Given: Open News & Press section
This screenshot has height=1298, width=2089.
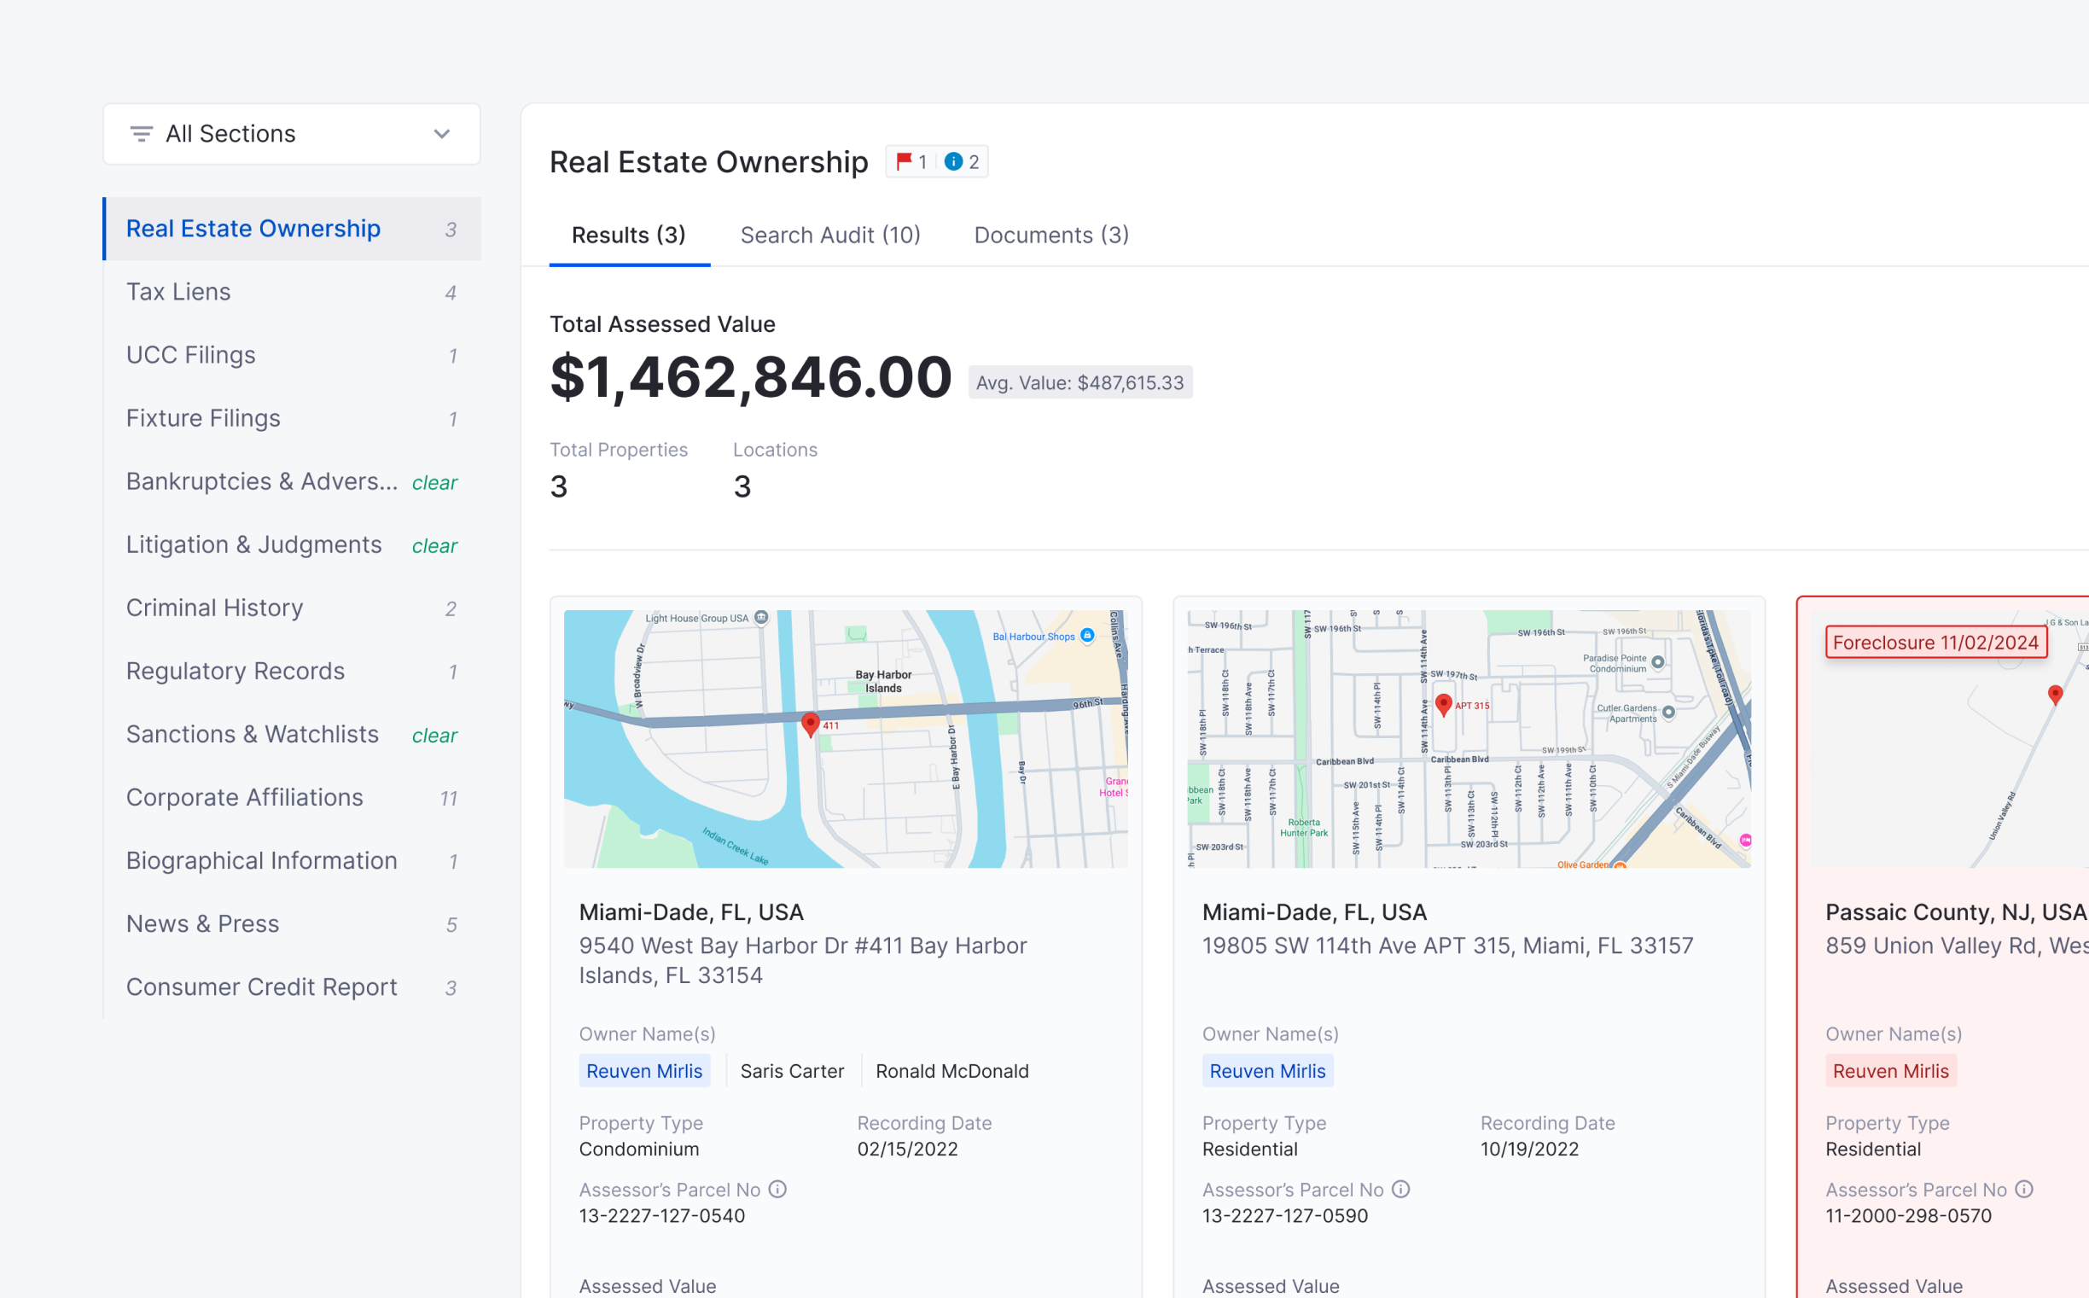Looking at the screenshot, I should coord(292,923).
